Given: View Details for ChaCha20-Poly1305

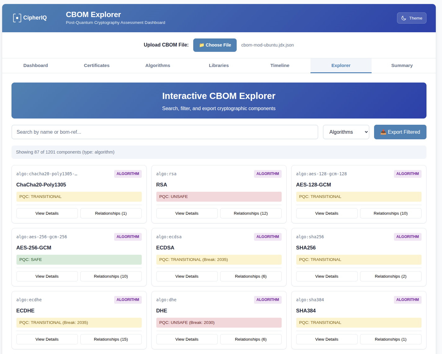Looking at the screenshot, I should point(47,213).
